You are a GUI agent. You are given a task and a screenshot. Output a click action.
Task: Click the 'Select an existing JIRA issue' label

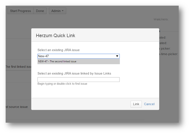[x=58, y=50]
